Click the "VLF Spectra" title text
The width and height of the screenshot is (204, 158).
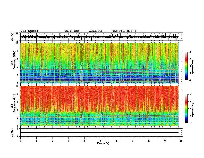tap(29, 31)
